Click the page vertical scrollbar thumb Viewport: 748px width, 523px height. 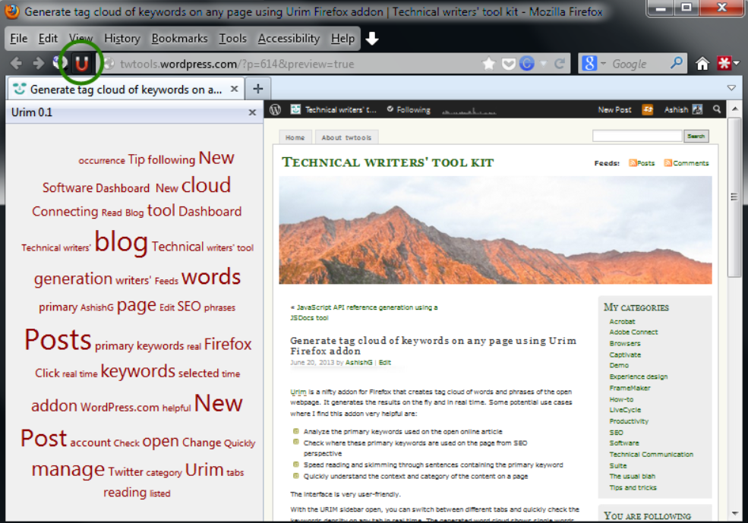point(734,197)
